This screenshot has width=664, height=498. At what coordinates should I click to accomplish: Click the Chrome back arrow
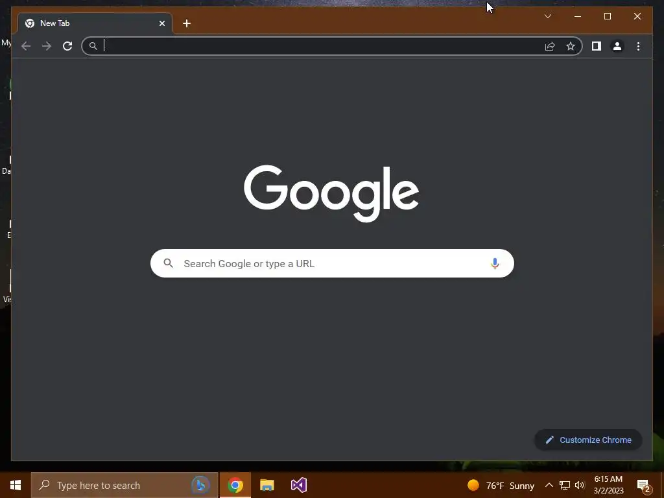26,46
